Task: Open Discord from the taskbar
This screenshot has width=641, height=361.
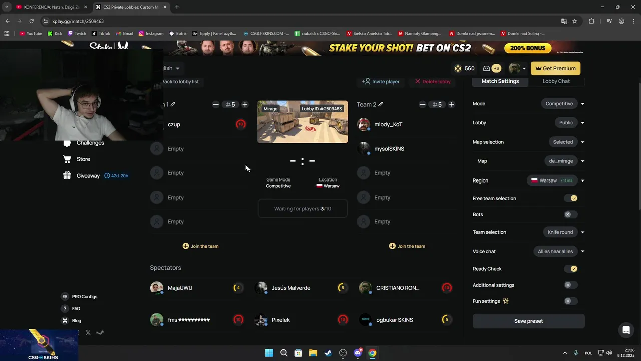Action: (358, 353)
